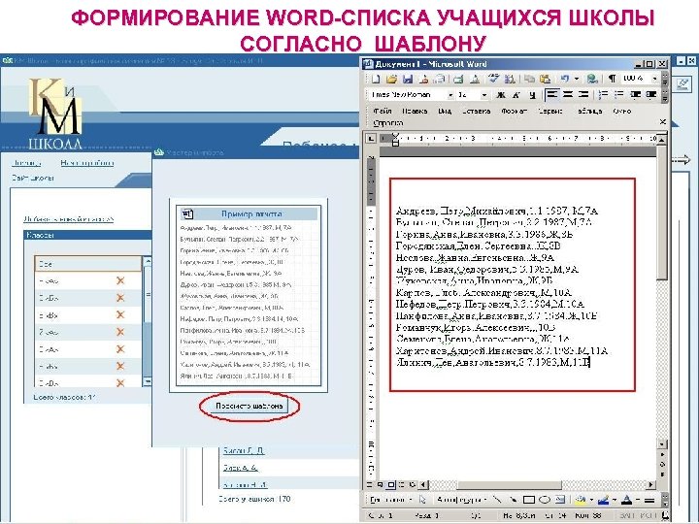
Task: Click the template preview button in wizard
Action: (x=250, y=406)
